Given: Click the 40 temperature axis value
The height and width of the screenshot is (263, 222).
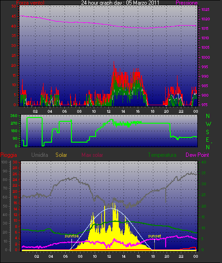Looking at the screenshot, I should [204, 162].
